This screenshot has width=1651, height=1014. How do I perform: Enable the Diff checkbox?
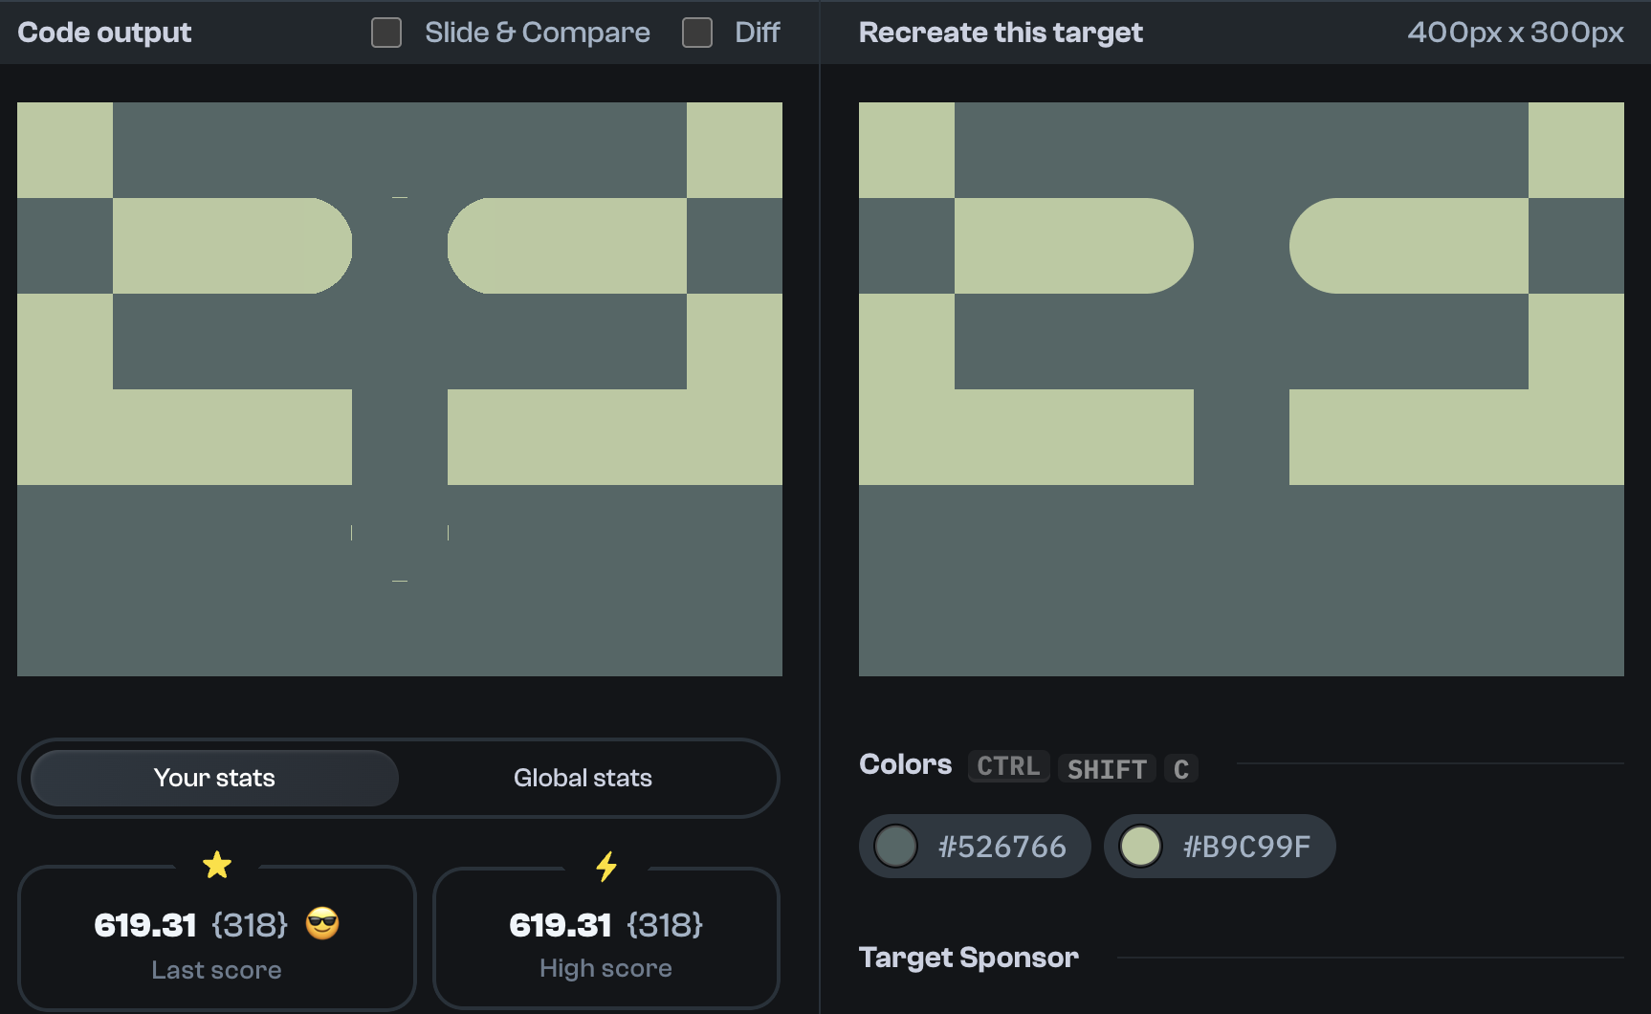coord(696,32)
